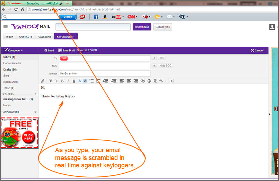279x181 pixels.
Task: Insert a bulleted list
Action: click(x=92, y=81)
